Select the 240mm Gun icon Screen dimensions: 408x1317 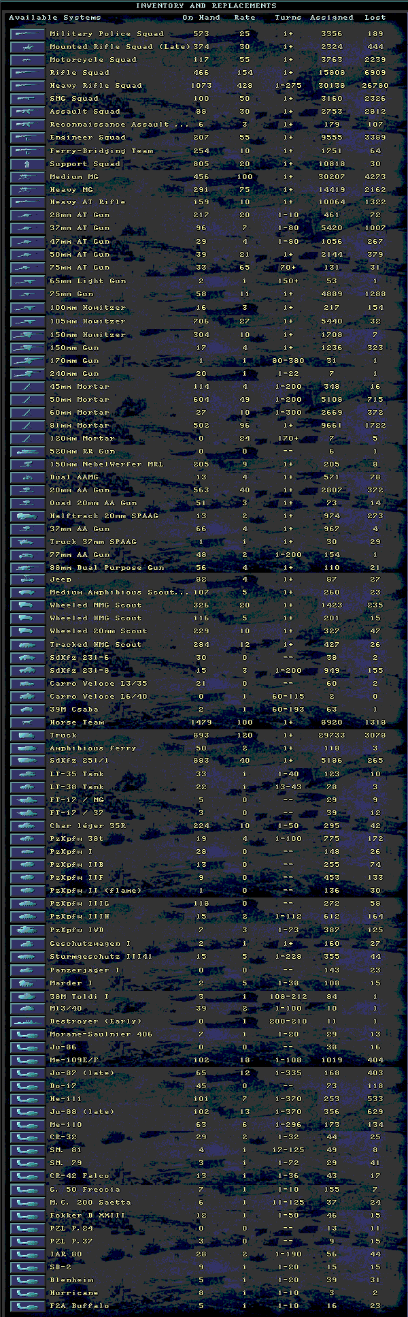[28, 373]
